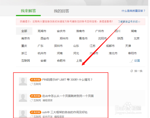The width and height of the screenshot is (150, 118).
Task: Show questions for 合肥市
Action: (61, 61)
